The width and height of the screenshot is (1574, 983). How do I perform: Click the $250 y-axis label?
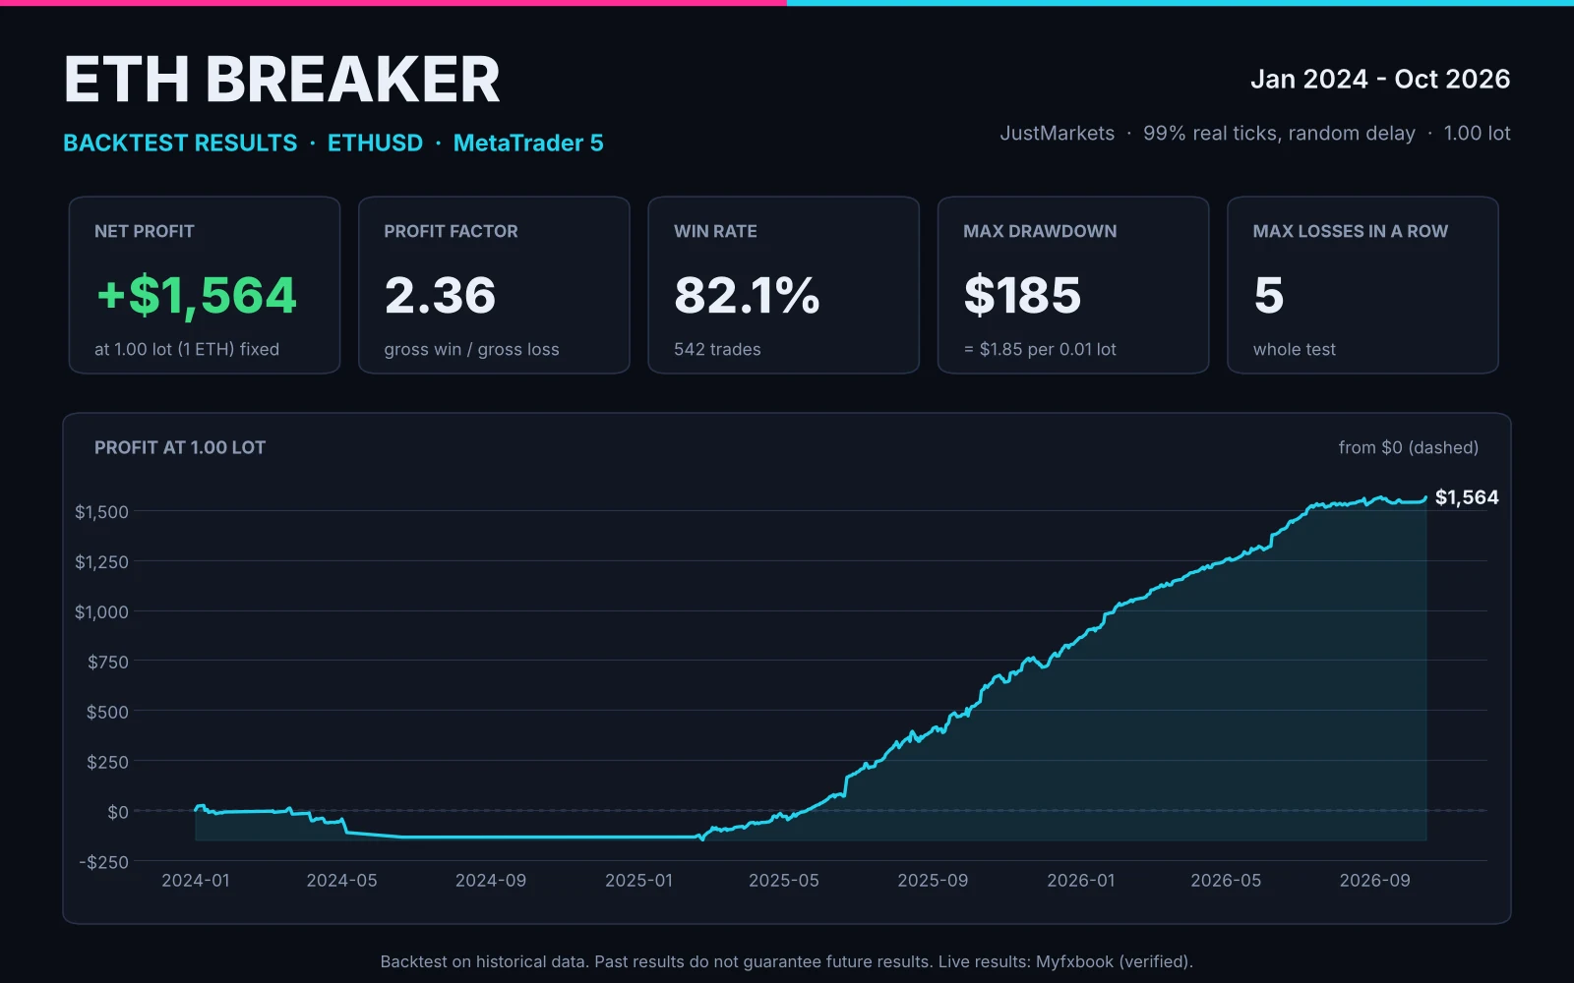(107, 762)
